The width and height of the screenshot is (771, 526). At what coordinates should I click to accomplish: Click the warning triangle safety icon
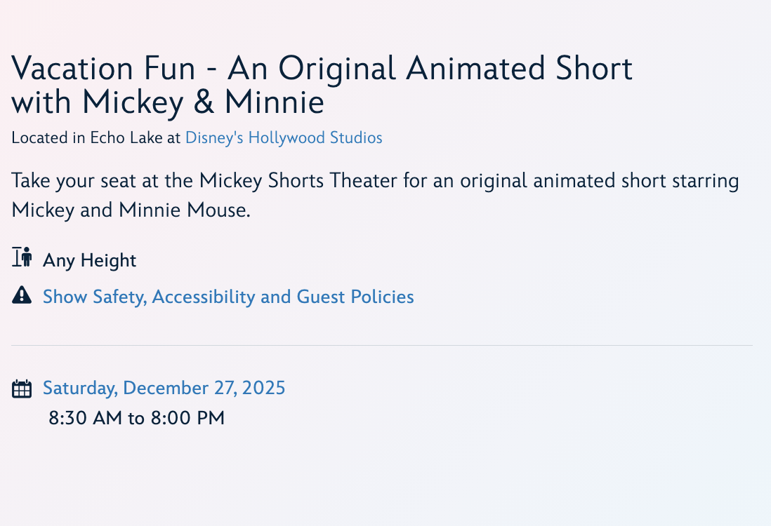click(x=22, y=295)
